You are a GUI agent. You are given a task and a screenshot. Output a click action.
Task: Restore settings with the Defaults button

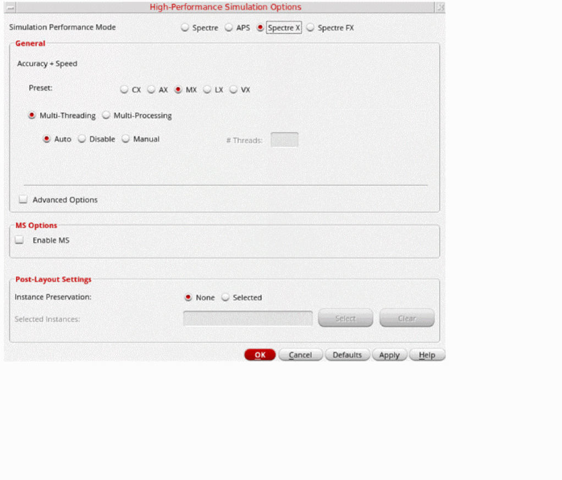tap(347, 355)
